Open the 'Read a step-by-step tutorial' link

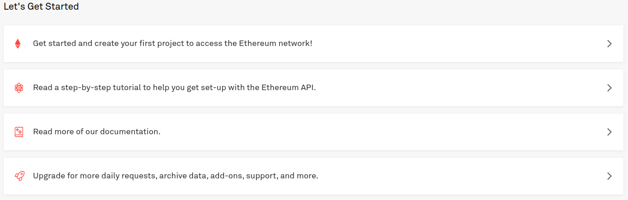174,87
